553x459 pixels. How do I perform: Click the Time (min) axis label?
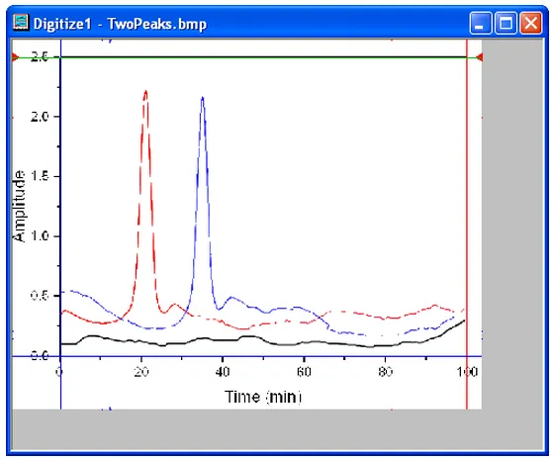tap(263, 397)
